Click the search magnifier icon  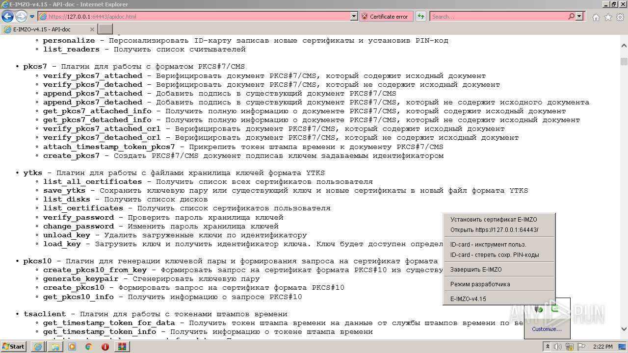coord(572,16)
